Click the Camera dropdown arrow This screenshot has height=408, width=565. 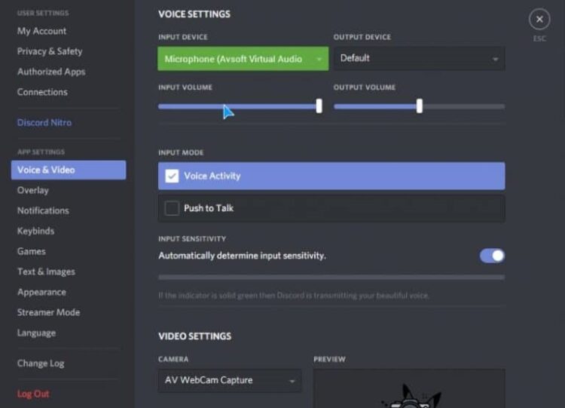tap(292, 381)
